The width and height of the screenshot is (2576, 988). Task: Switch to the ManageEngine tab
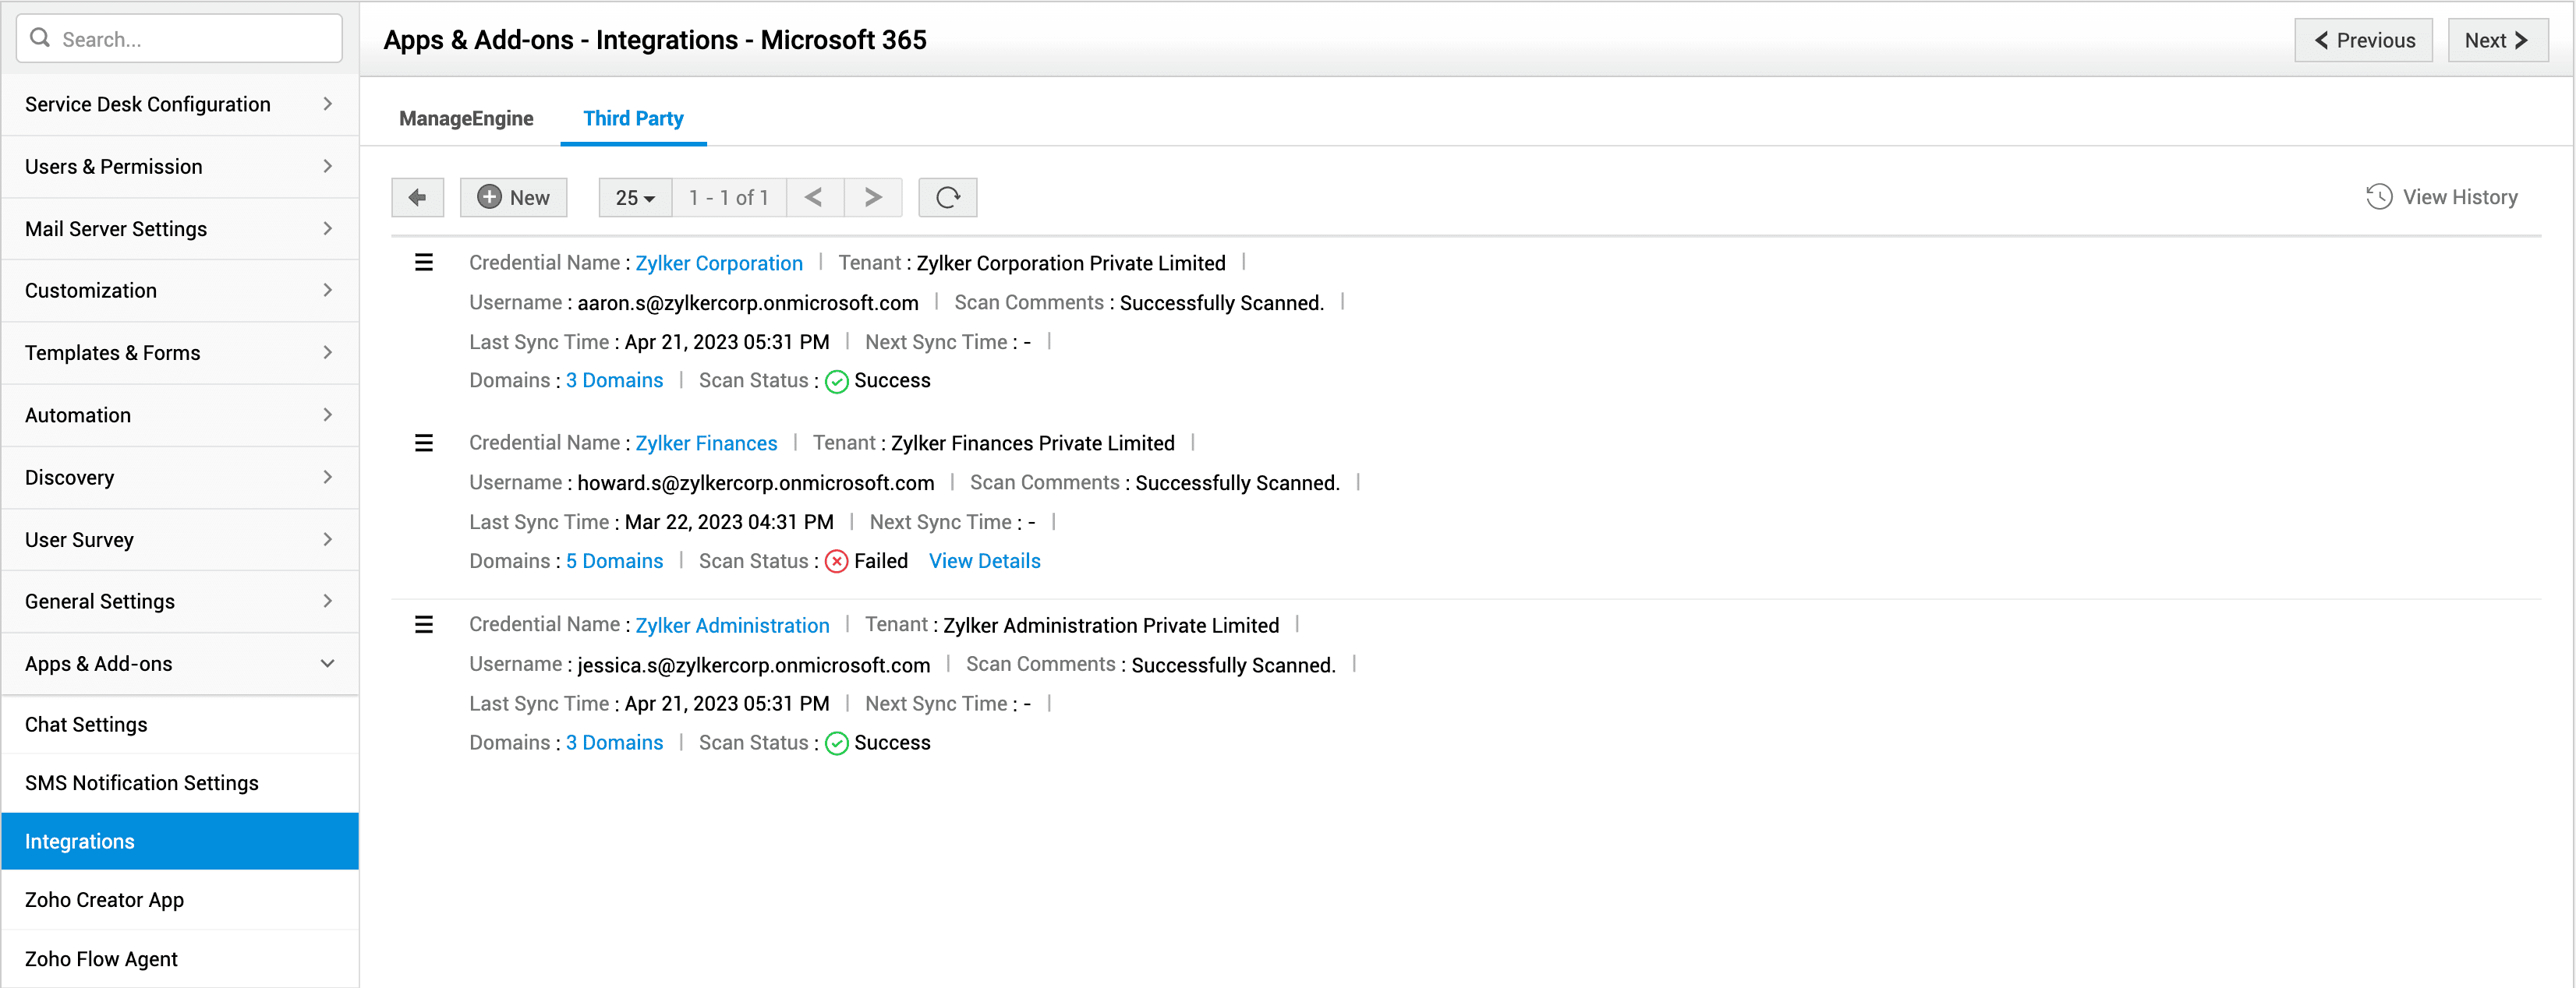click(466, 118)
